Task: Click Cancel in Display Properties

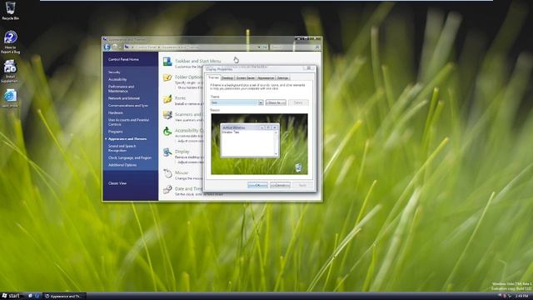Action: 280,185
